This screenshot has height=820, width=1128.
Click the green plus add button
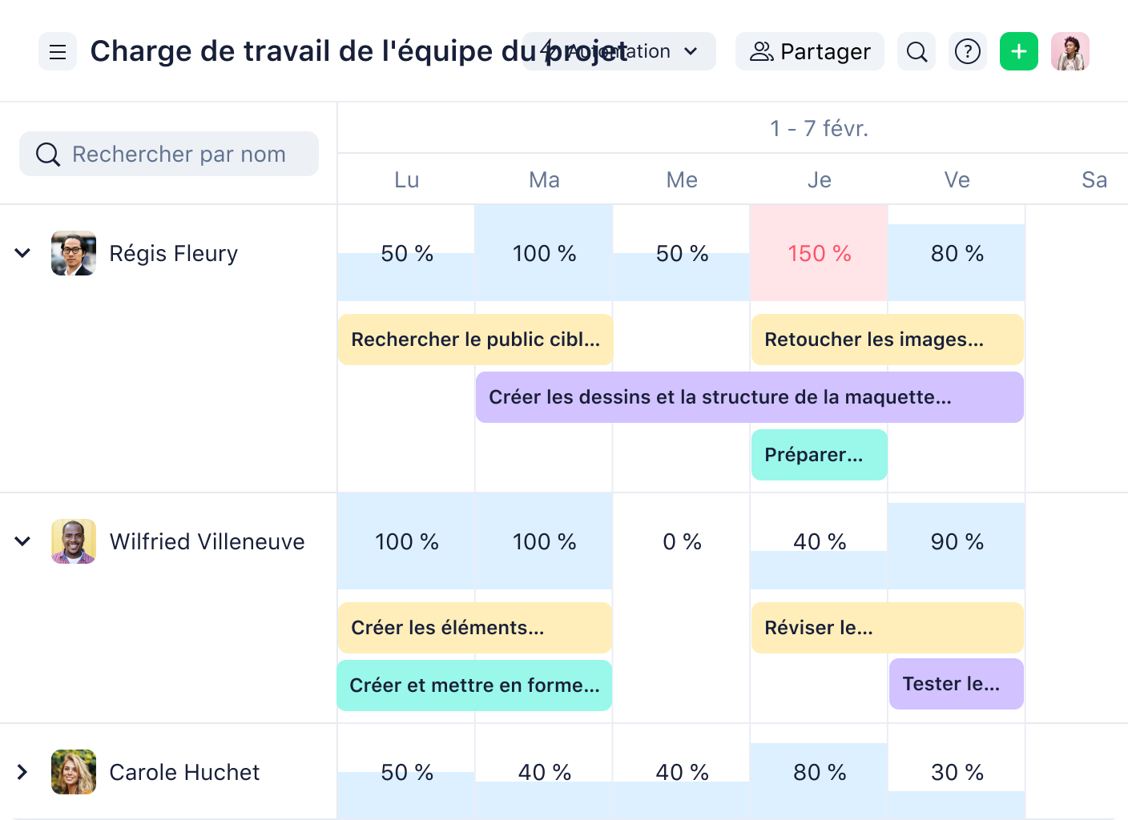pyautogui.click(x=1019, y=52)
